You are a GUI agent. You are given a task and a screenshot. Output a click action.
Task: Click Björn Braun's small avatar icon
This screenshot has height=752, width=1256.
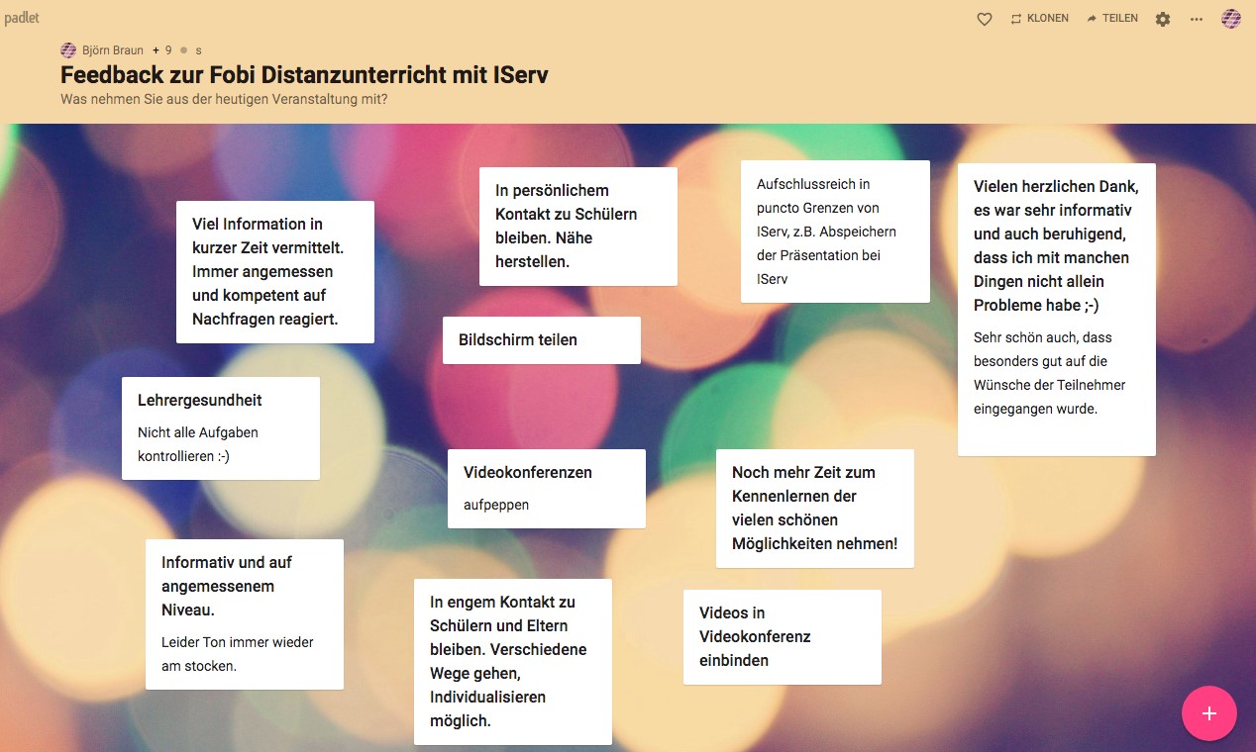pyautogui.click(x=68, y=49)
